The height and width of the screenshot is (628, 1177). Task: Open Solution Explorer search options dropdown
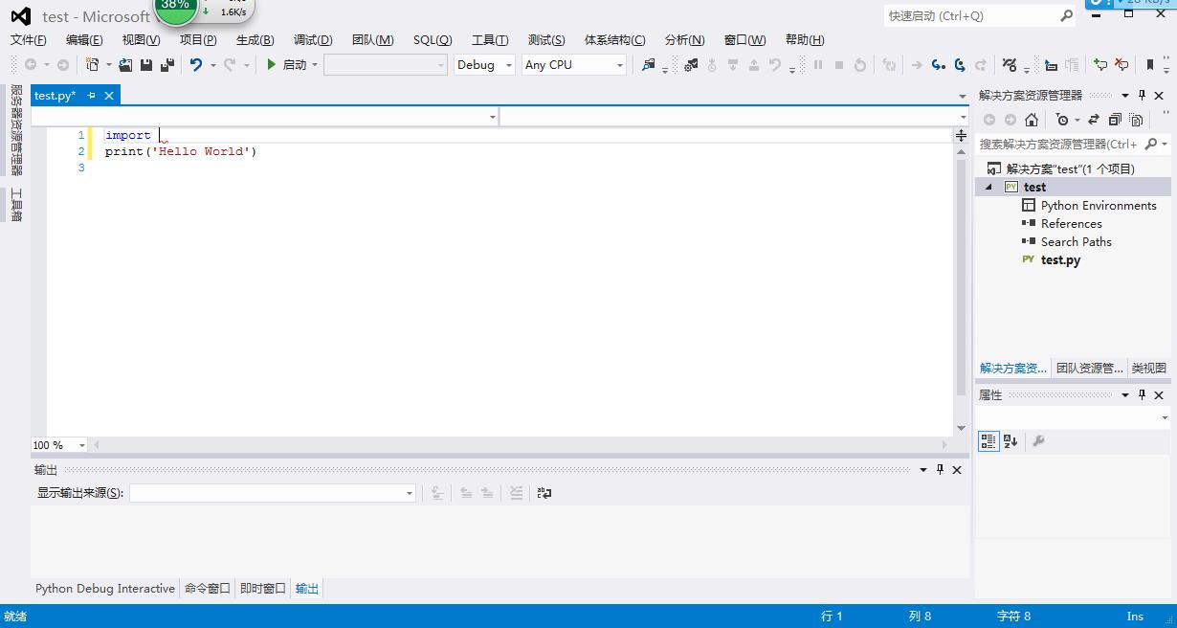(x=1165, y=145)
